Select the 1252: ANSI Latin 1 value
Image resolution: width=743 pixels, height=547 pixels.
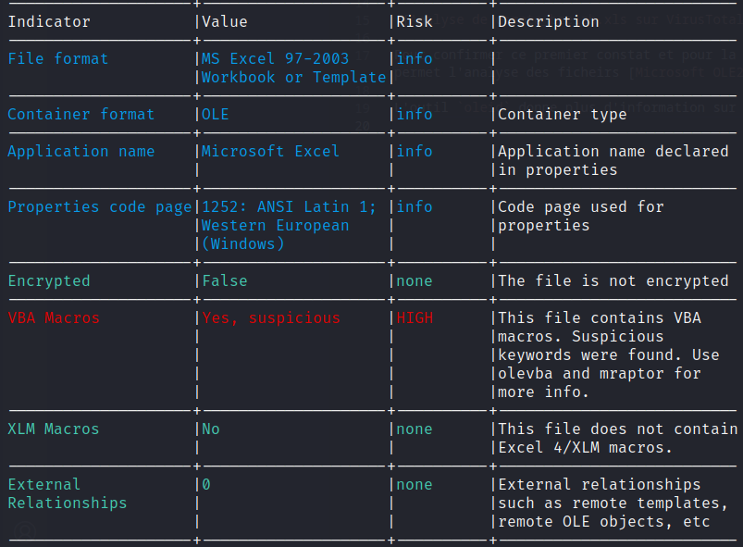[x=289, y=206]
